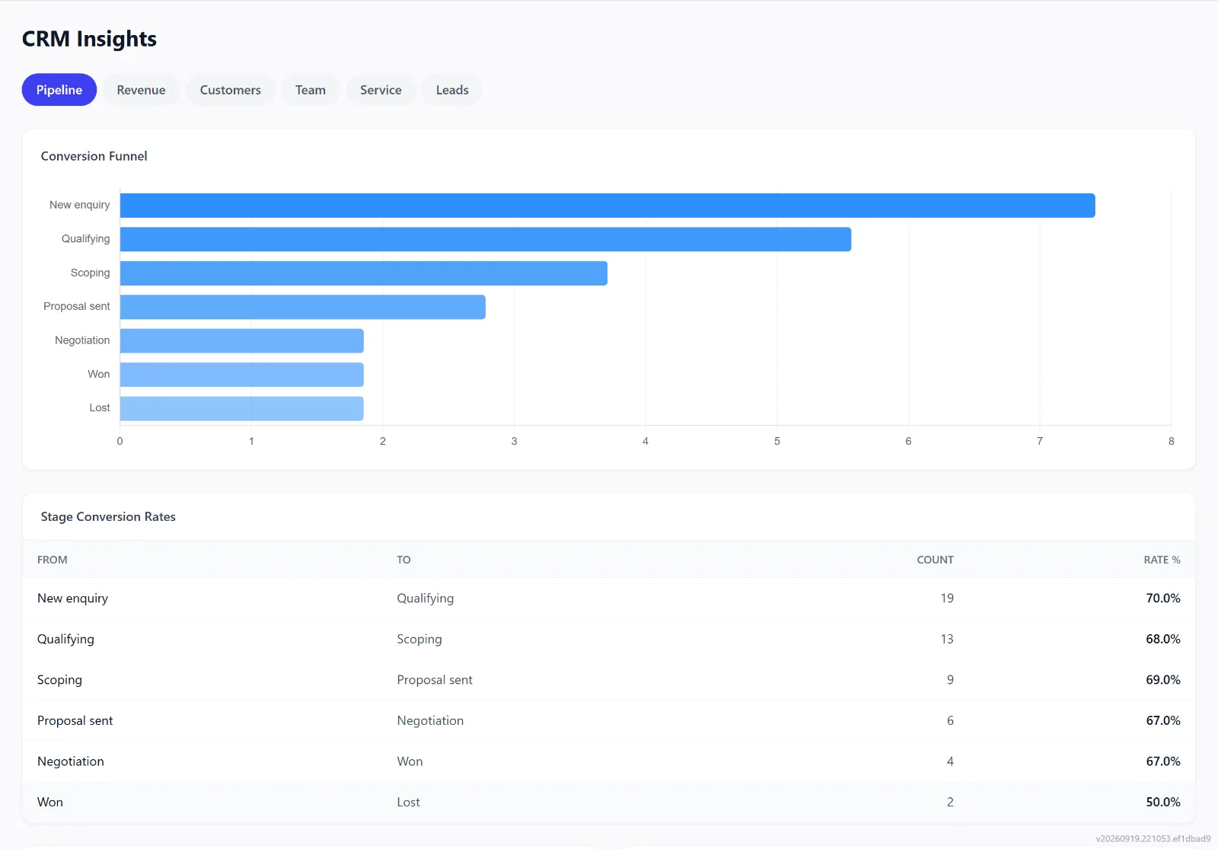Click the New enquiry funnel bar
This screenshot has width=1218, height=849.
[607, 206]
